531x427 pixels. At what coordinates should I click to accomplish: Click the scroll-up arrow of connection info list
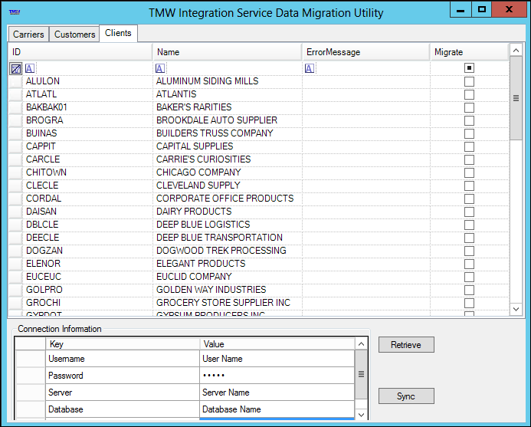click(361, 344)
